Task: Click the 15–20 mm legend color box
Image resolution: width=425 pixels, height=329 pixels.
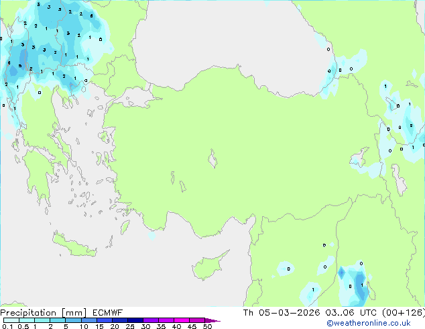Action: (104, 320)
